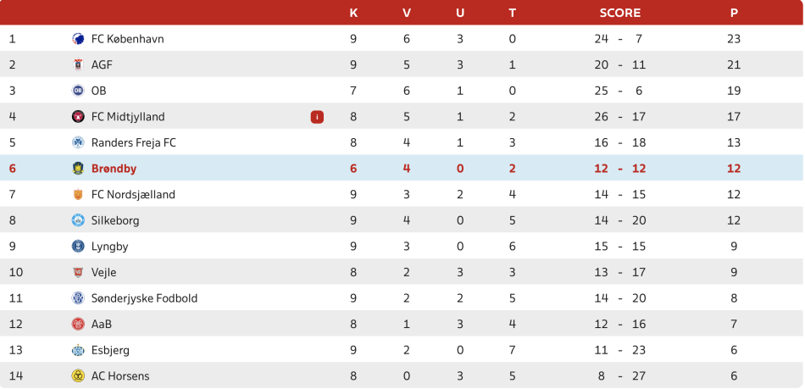
Task: Select the K matches-played column header
Action: 353,13
